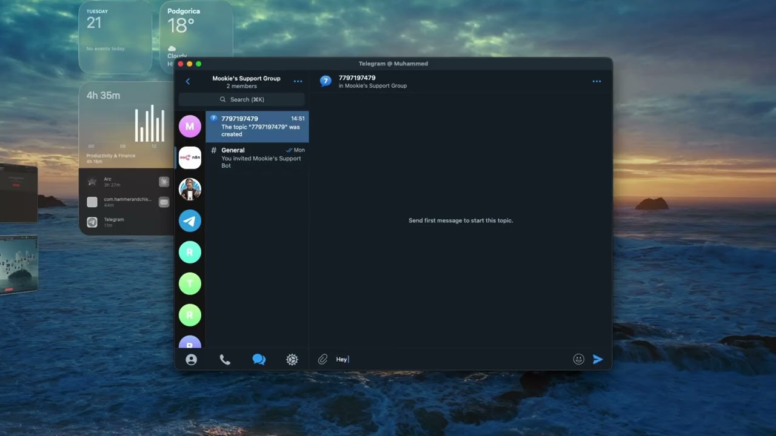
Task: Switch to the Chats tab
Action: coord(259,360)
